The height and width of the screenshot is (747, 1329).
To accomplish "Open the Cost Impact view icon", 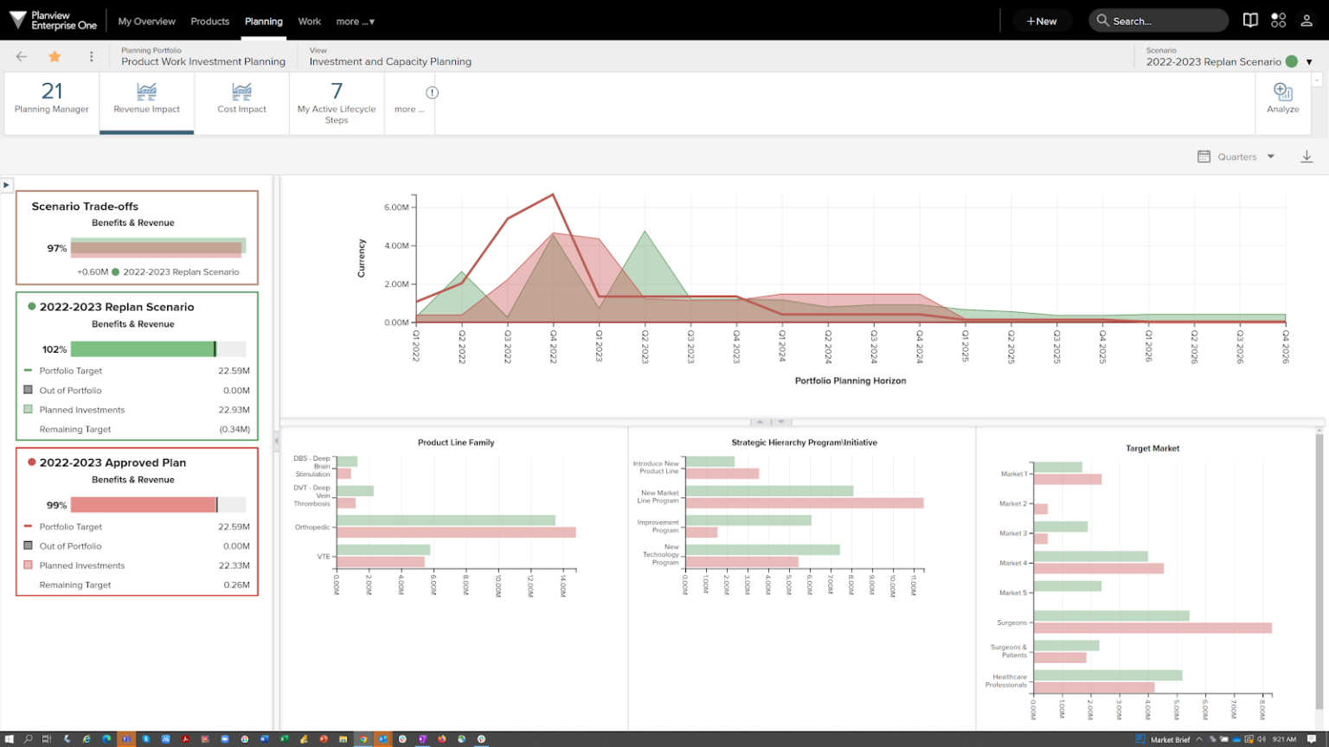I will coord(241,90).
